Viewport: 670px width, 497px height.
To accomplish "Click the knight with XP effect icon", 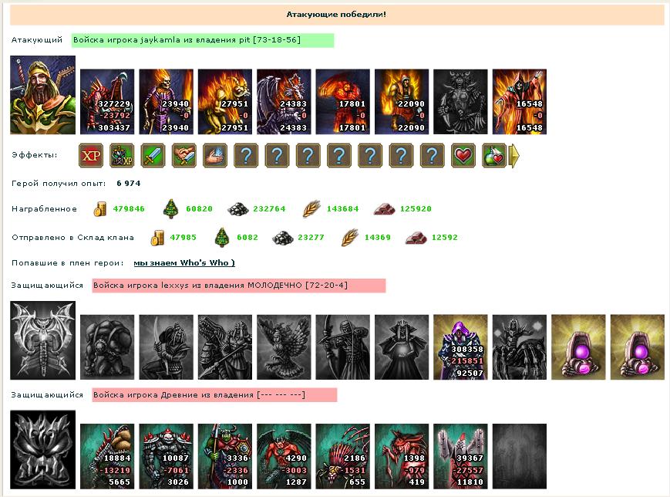I will [122, 155].
